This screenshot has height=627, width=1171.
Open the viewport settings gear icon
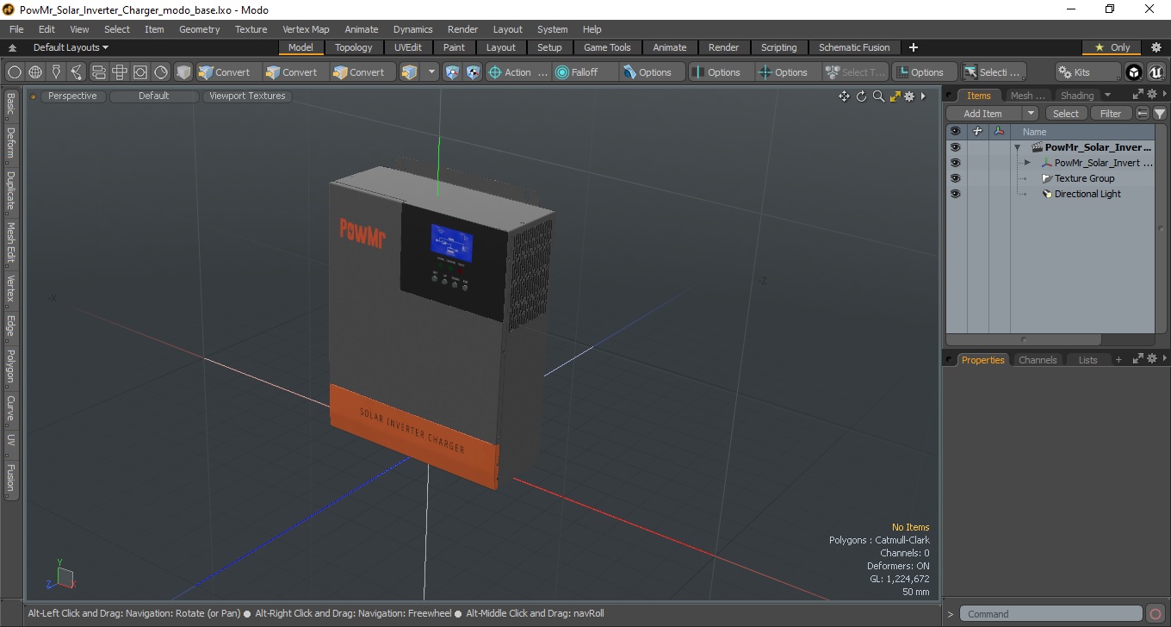point(909,96)
